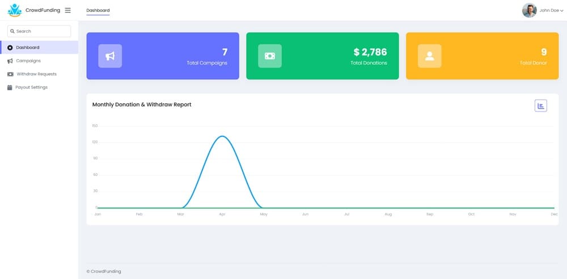Open the Total Campaigns card
The image size is (567, 279).
tap(163, 56)
